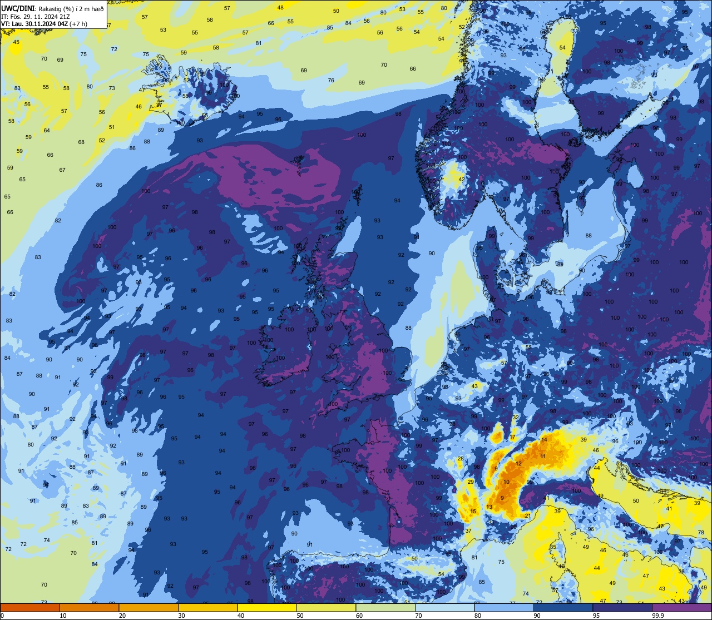
Task: Click the '78' humidity value at the right edge
Action: click(701, 532)
